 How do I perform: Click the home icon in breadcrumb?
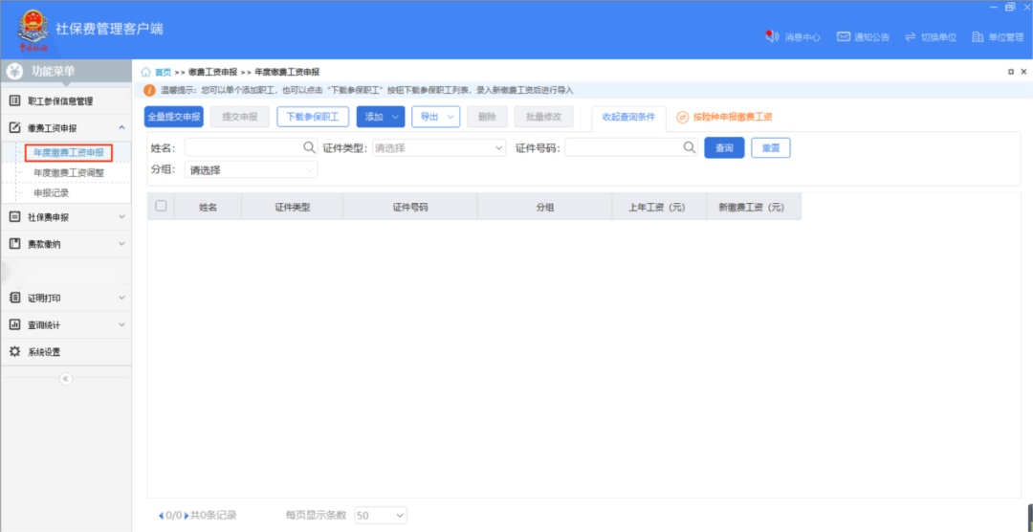tap(146, 72)
